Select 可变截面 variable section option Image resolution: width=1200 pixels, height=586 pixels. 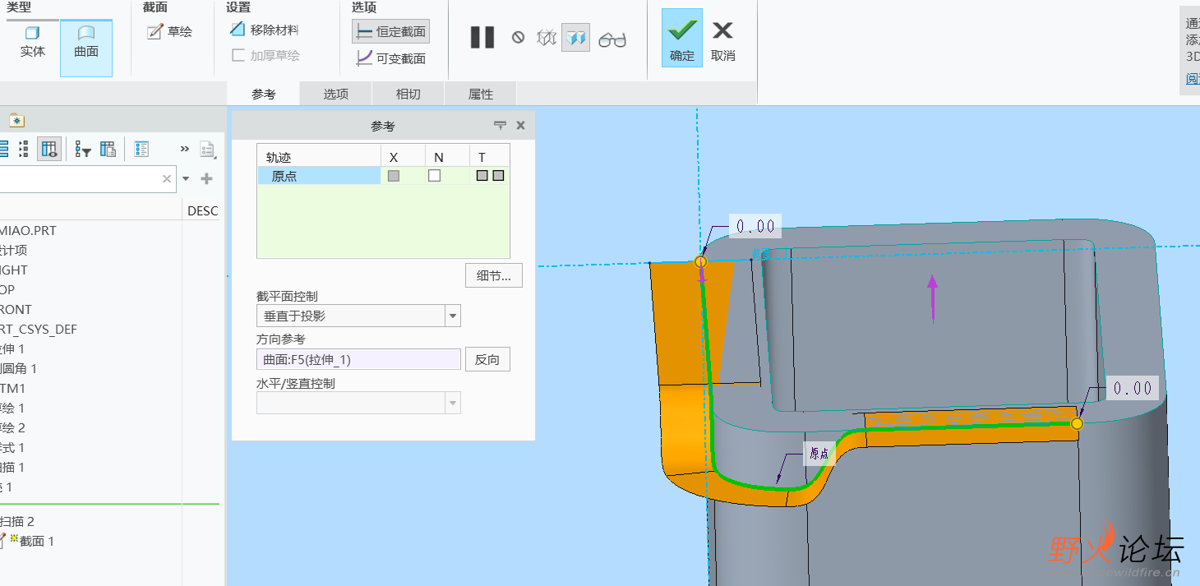point(391,58)
